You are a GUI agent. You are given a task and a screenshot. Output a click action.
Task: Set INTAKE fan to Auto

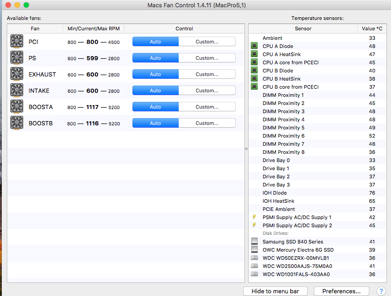click(x=155, y=90)
